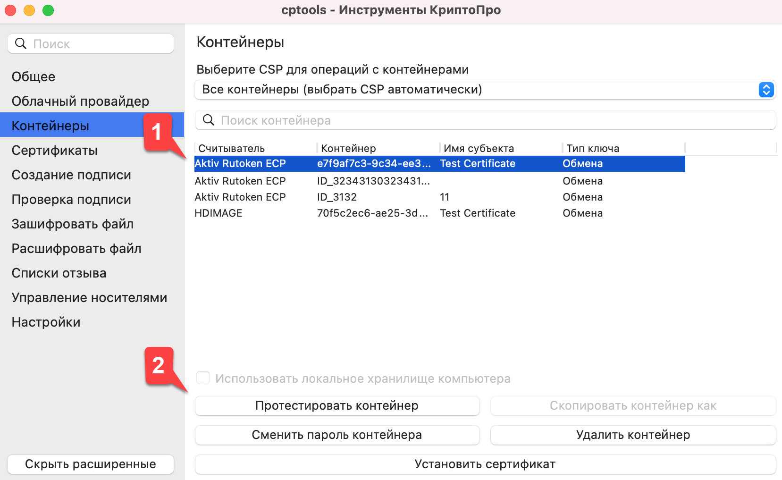Sort by Имя субъекта column header
782x480 pixels.
coord(500,148)
